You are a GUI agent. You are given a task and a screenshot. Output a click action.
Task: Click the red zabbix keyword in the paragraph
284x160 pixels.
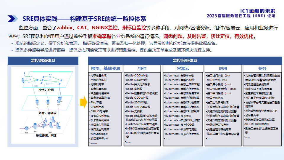click(x=64, y=28)
